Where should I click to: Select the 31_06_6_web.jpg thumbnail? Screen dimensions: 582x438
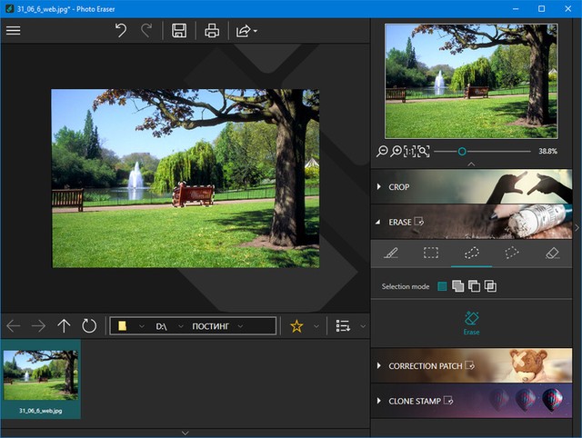40,379
